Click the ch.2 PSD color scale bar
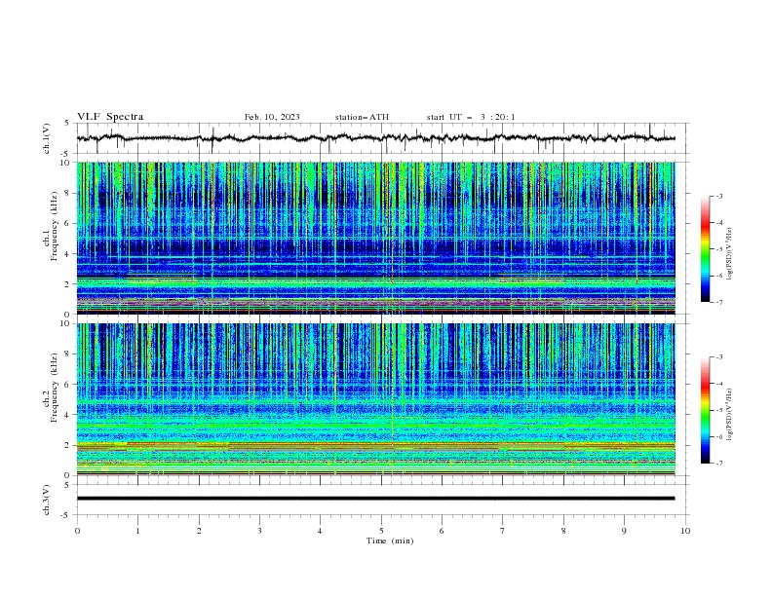772x596 pixels. coord(705,410)
